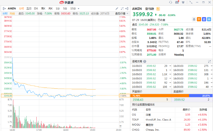Click the after-hours 盘后 3345.00 line
Viewport: 213px width, 131px height.
coord(150,25)
